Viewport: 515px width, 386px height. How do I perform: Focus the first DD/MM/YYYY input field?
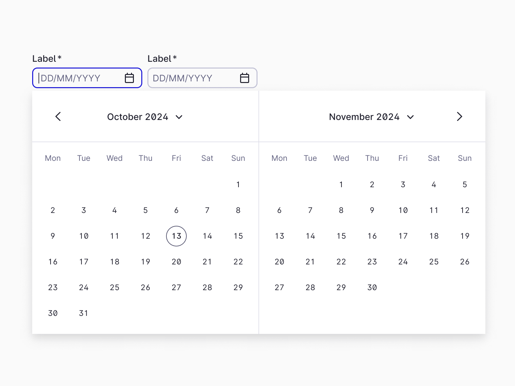[87, 78]
